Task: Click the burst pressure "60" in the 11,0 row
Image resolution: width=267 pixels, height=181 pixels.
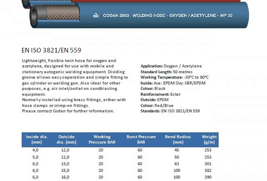Action: pyautogui.click(x=140, y=157)
